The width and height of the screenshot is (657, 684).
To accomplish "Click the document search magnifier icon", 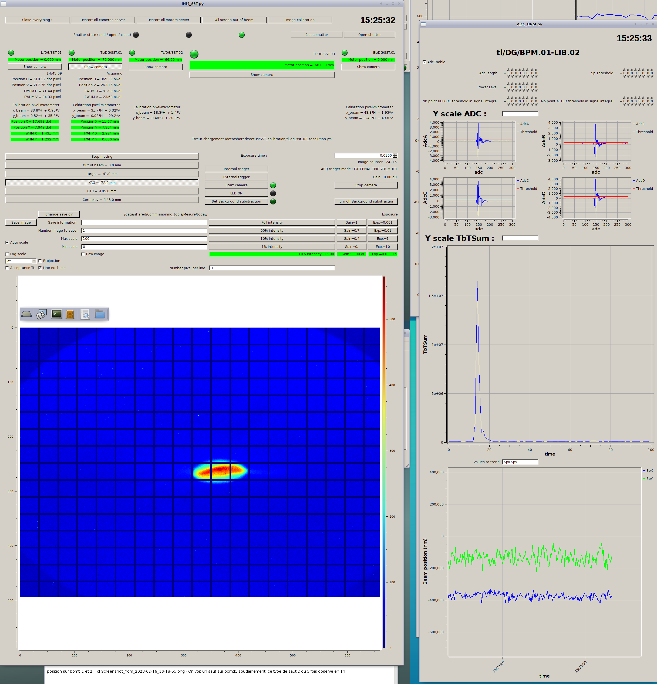I will pyautogui.click(x=85, y=314).
